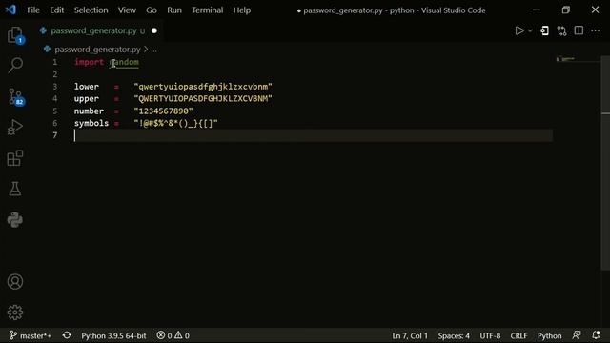Open the Problems errors and warnings indicator

click(x=173, y=335)
